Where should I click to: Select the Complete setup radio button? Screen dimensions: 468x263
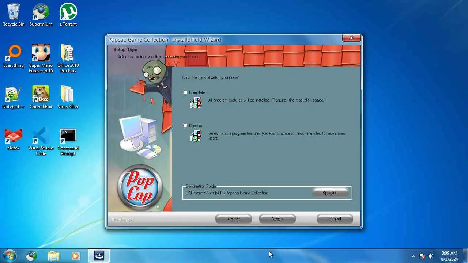185,92
